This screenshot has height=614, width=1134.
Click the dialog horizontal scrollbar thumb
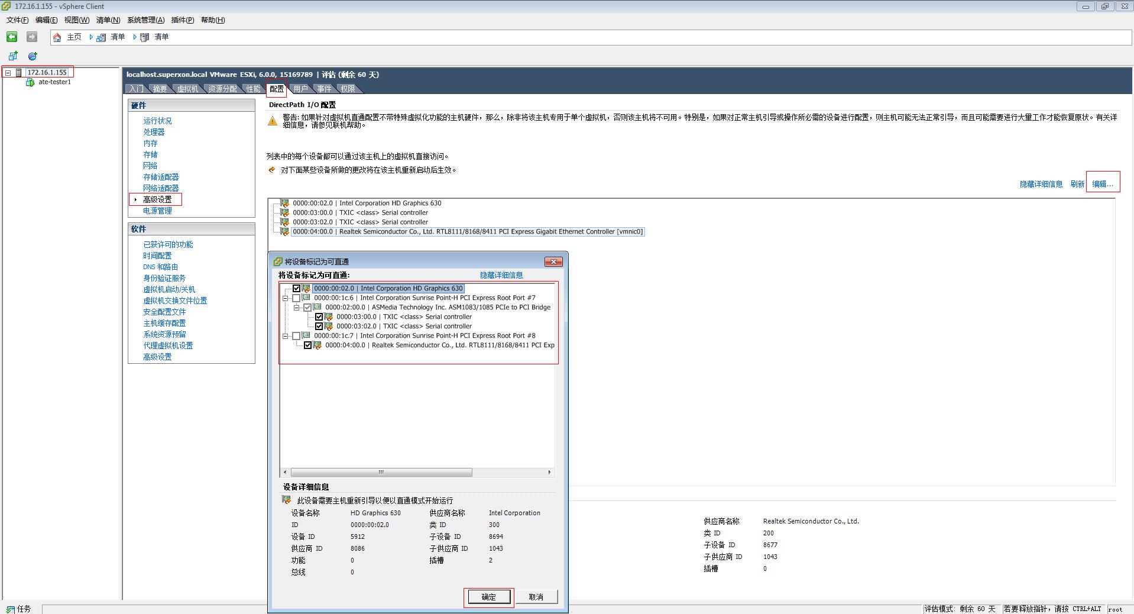381,472
